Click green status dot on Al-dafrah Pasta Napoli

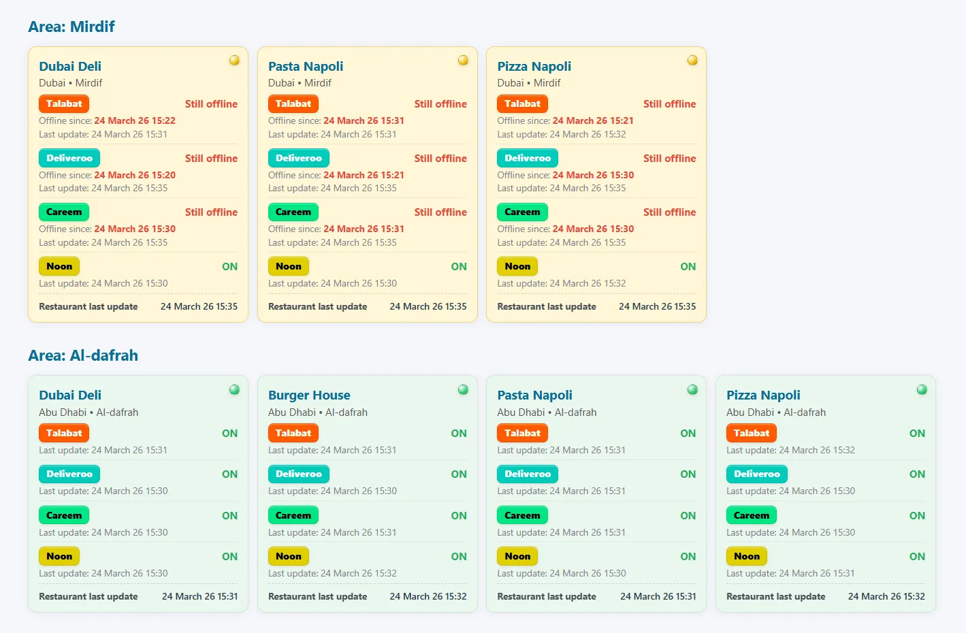click(692, 389)
